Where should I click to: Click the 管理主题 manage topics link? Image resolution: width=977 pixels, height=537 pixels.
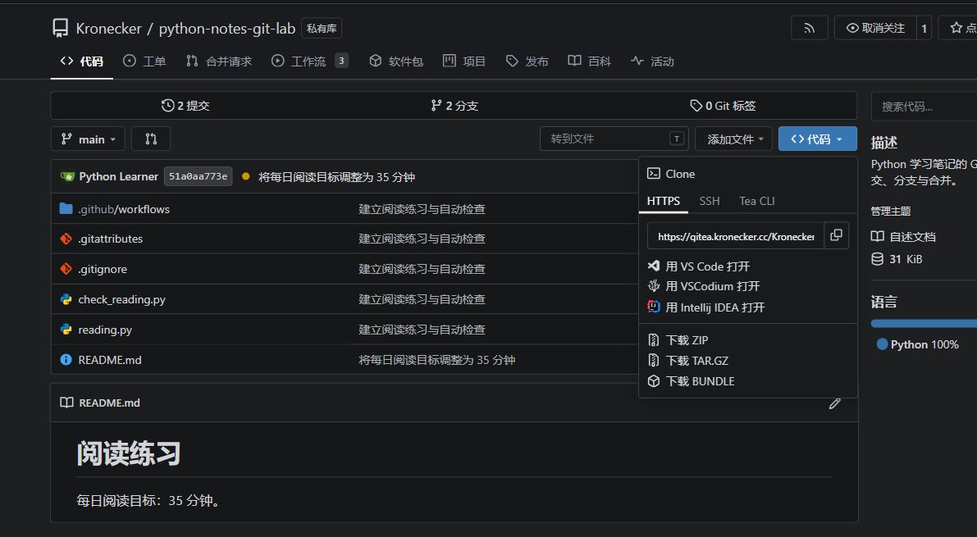[x=890, y=212]
